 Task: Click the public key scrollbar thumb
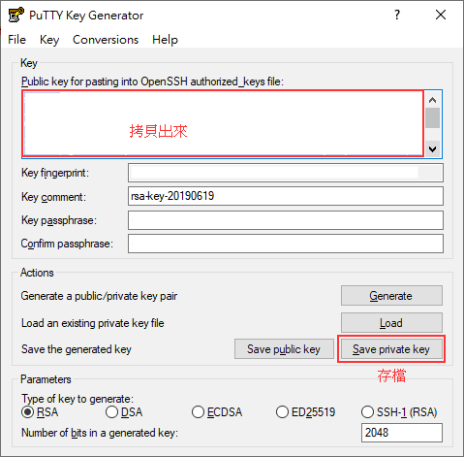433,118
